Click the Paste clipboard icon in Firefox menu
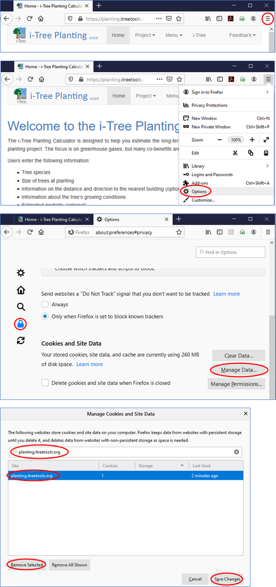This screenshot has width=276, height=587. tap(266, 153)
